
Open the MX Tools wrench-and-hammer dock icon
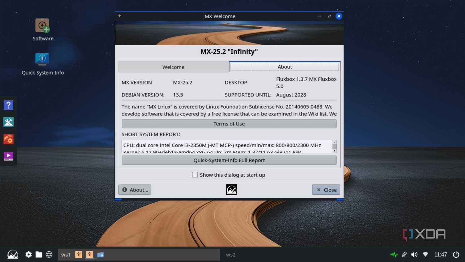8,122
